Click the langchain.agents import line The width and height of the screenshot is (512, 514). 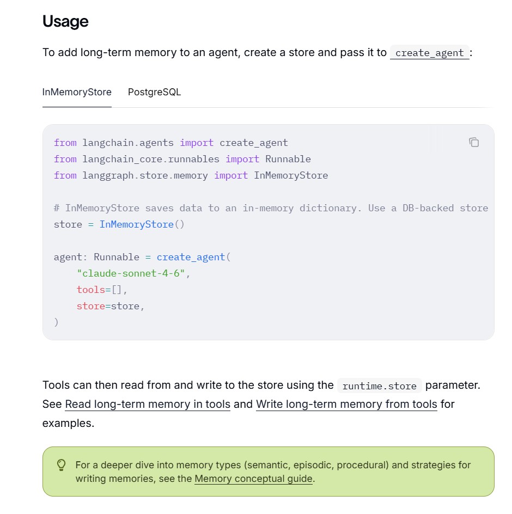pos(171,143)
